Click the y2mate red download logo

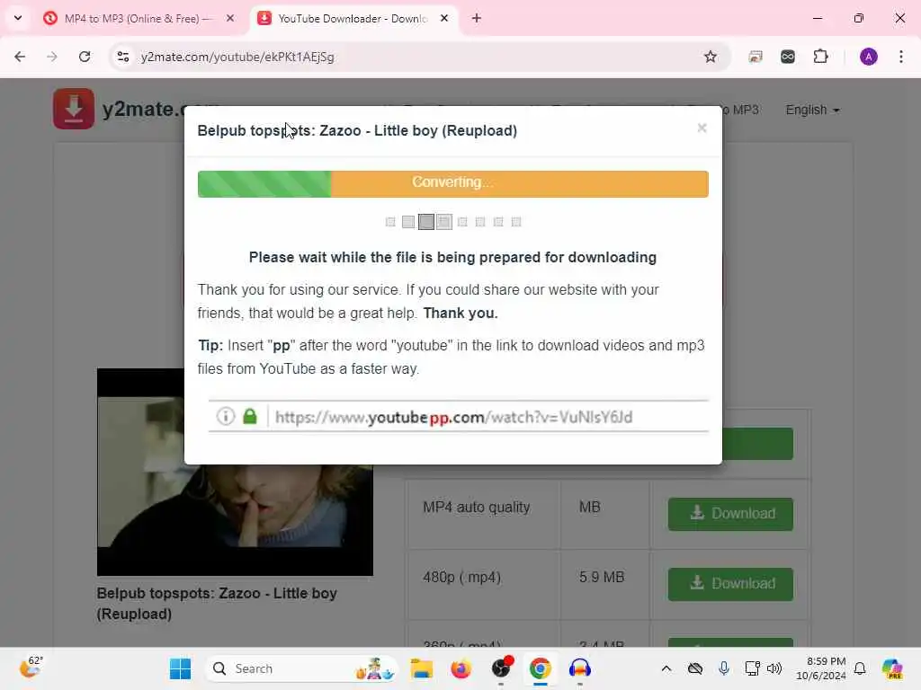coord(74,109)
